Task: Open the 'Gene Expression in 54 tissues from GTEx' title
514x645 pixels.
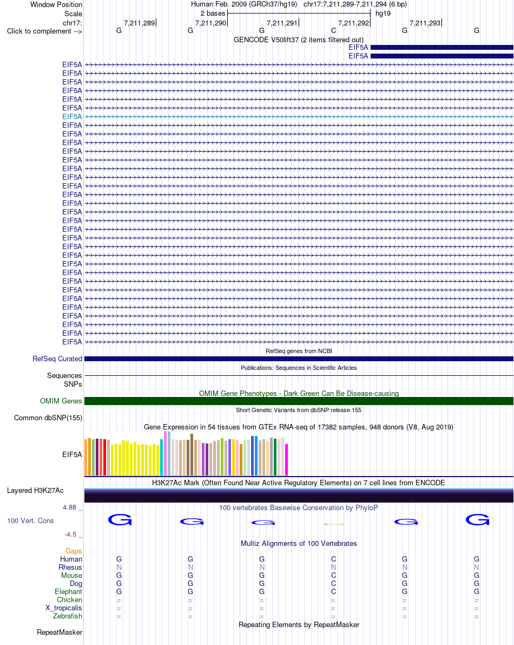Action: (299, 427)
